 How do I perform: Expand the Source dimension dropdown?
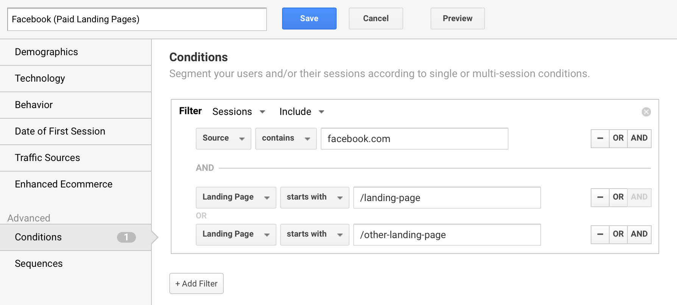pyautogui.click(x=223, y=138)
